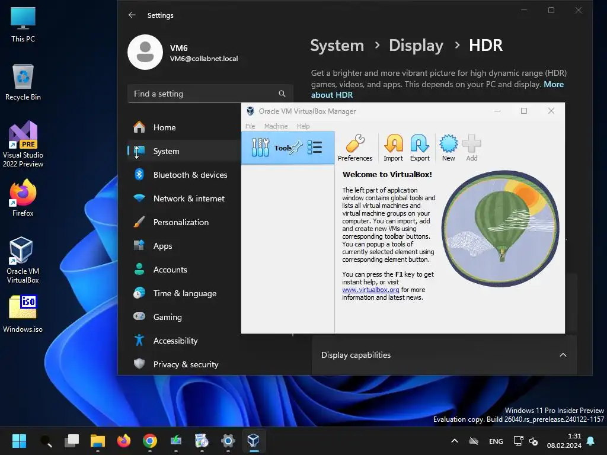Select Oracle VM VirtualBox desktop shortcut
607x455 pixels.
[x=23, y=260]
